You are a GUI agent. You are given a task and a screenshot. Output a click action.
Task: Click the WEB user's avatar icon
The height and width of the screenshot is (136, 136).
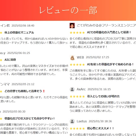point(72,58)
